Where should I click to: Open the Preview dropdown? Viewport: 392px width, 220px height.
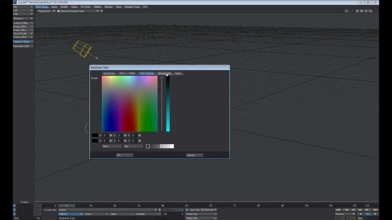coord(345,214)
